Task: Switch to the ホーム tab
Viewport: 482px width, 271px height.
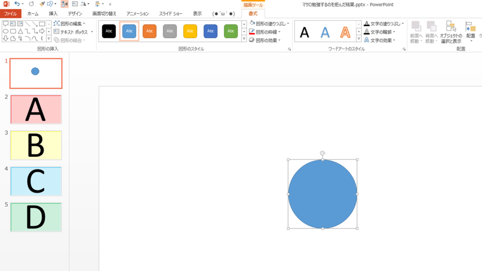Action: [33, 14]
